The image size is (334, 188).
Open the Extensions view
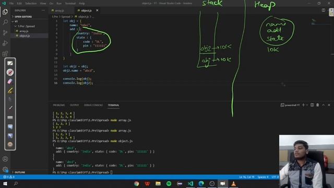pos(5,53)
